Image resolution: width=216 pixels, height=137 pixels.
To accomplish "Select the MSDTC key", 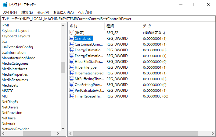I will click(7, 91).
